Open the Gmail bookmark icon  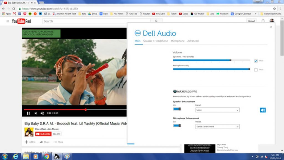14,14
